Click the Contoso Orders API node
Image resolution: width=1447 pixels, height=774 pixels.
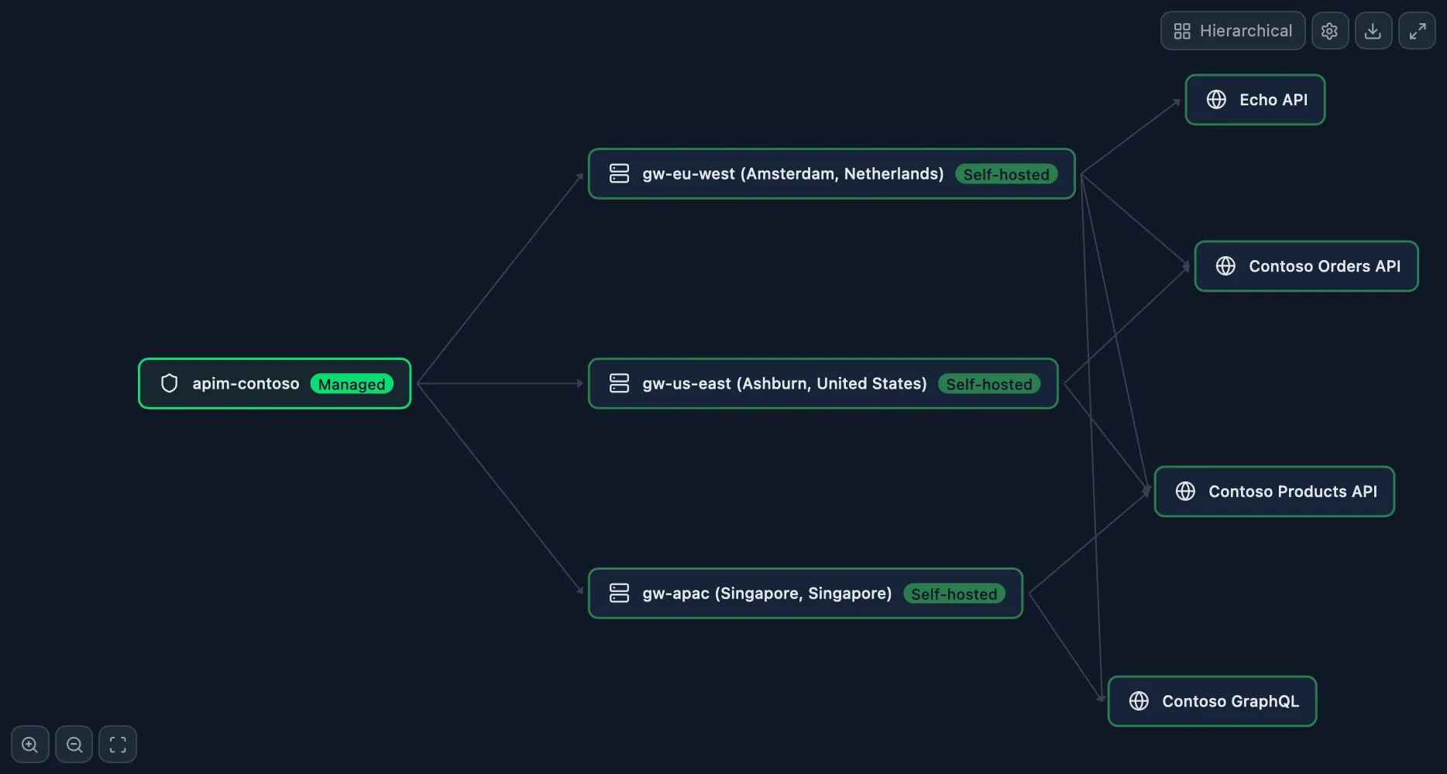tap(1306, 265)
